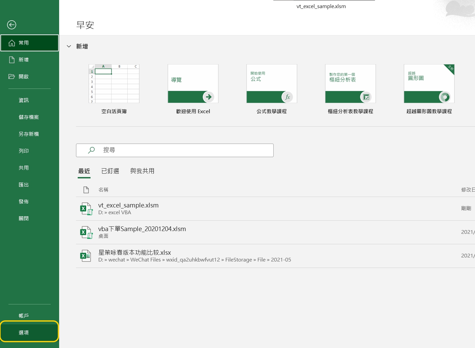
Task: Open 資訊 in the sidebar
Action: click(29, 100)
